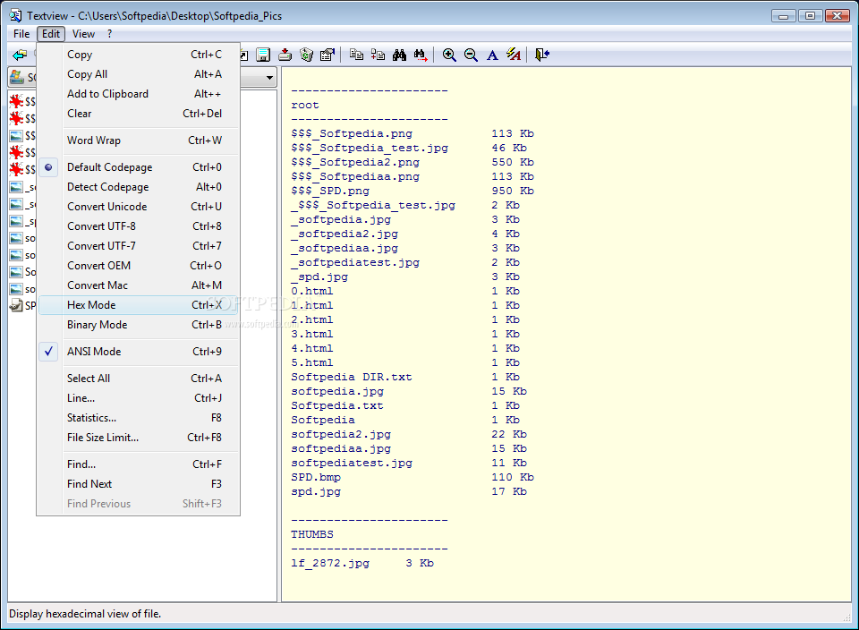Open the Line... dialog entry
Viewport: 859px width, 630px height.
(139, 398)
